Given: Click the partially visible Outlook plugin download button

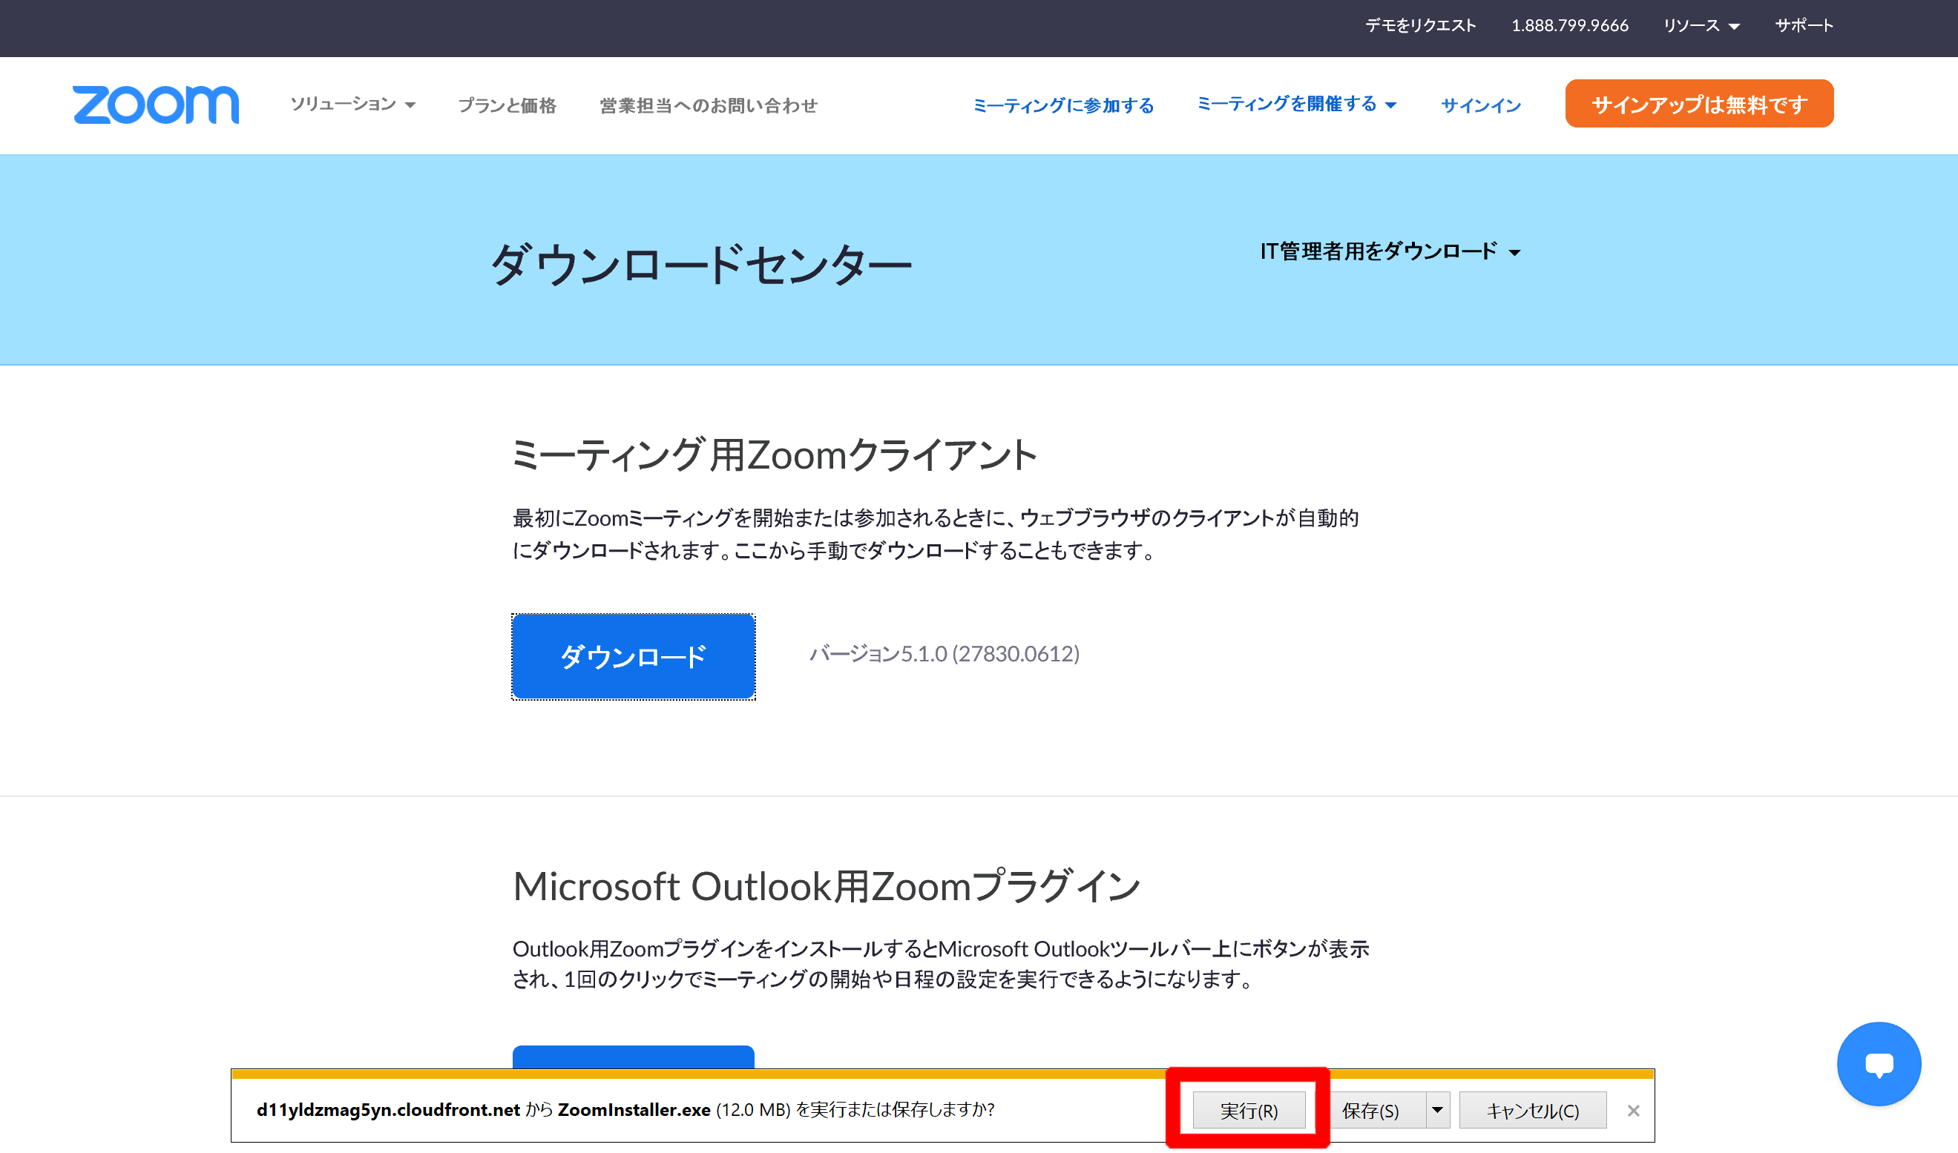Looking at the screenshot, I should pyautogui.click(x=633, y=1057).
